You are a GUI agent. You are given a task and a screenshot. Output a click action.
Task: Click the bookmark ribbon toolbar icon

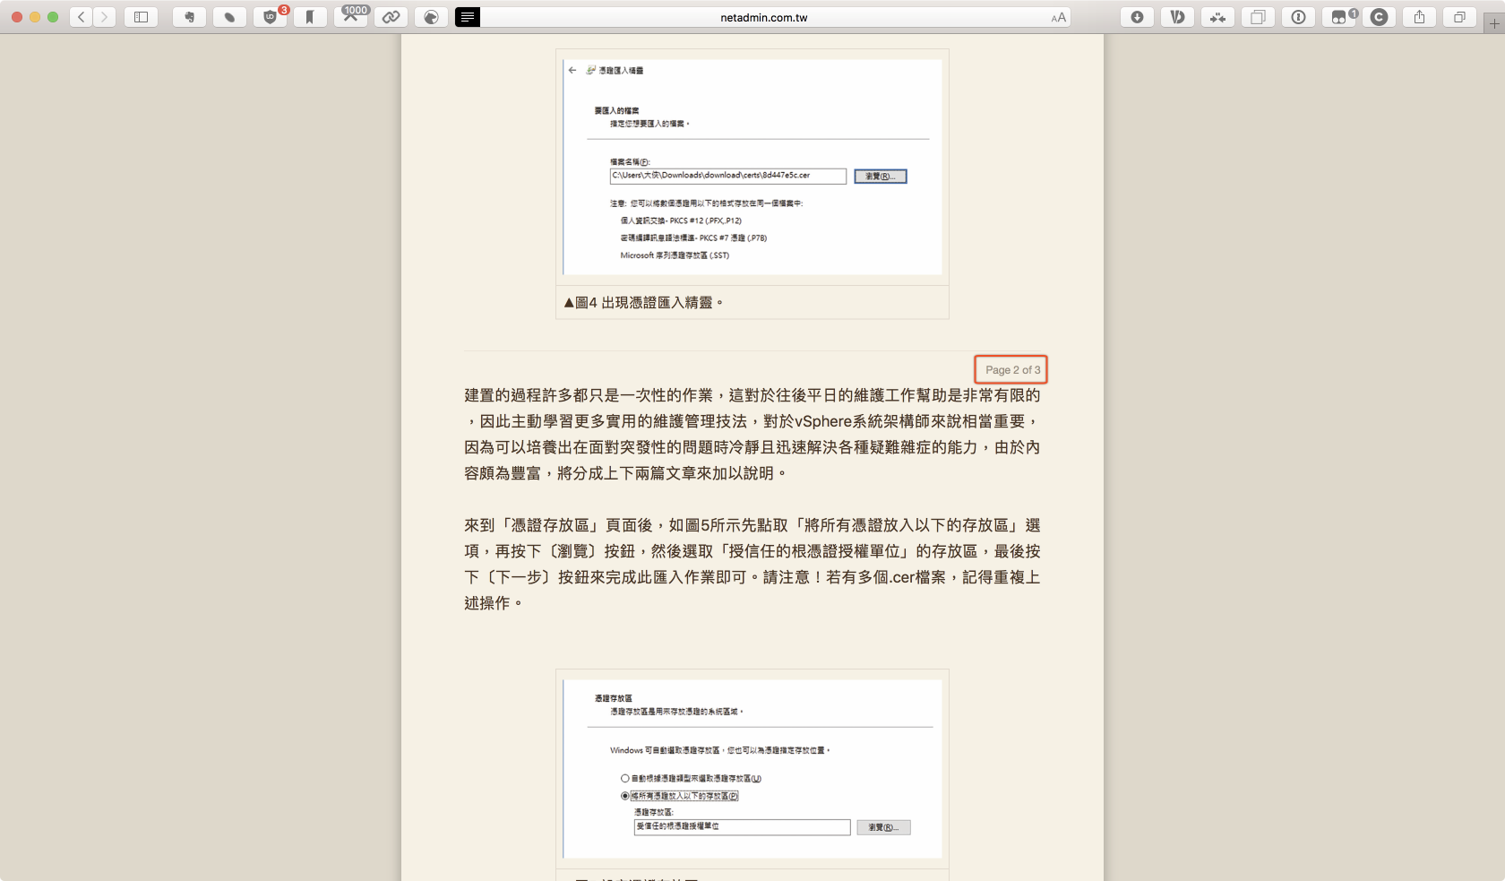pos(310,17)
